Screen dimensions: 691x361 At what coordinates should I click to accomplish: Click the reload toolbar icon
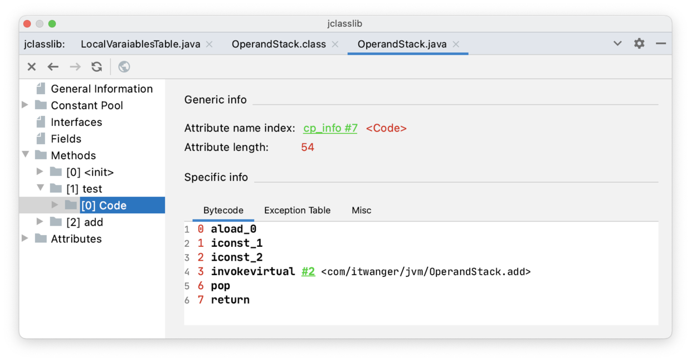coord(97,67)
